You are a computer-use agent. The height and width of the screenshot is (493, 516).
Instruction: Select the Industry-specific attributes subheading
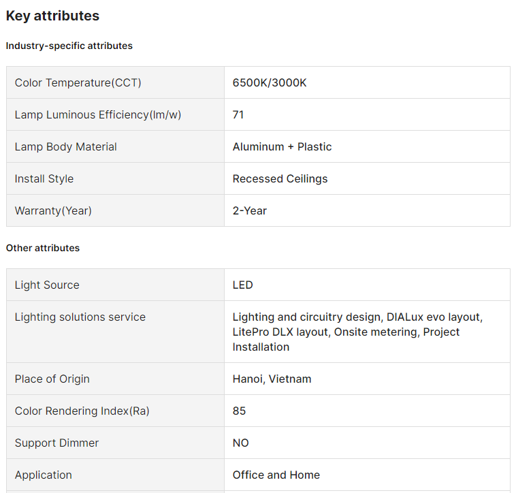pyautogui.click(x=69, y=46)
